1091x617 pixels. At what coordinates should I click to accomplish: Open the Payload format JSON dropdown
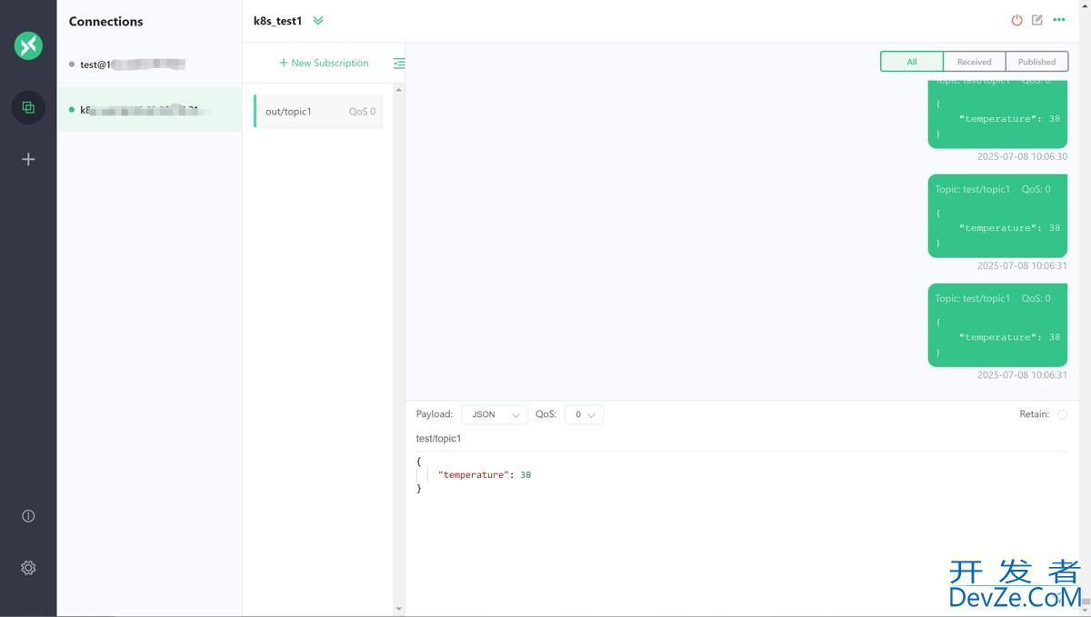tap(494, 414)
